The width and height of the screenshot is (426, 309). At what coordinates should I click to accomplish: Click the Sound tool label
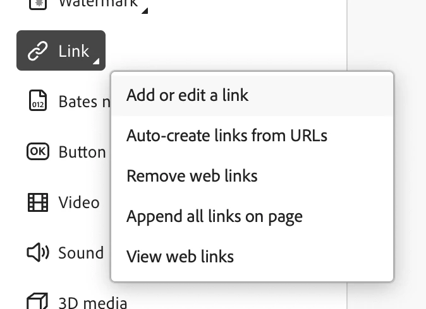81,253
